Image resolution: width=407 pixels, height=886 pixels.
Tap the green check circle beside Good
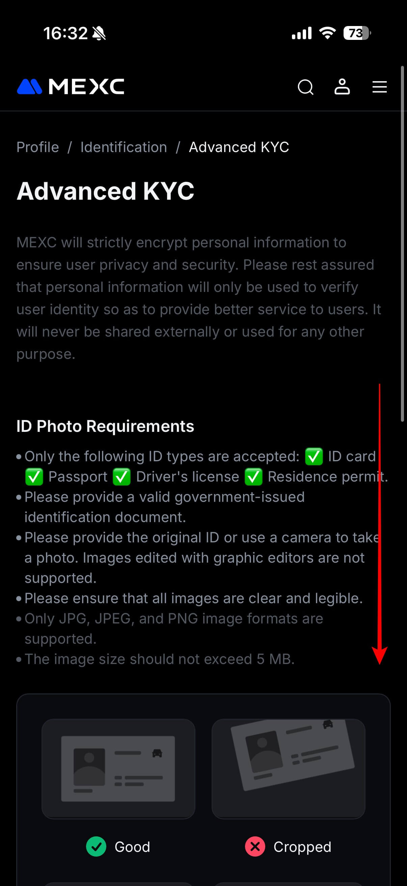point(96,846)
